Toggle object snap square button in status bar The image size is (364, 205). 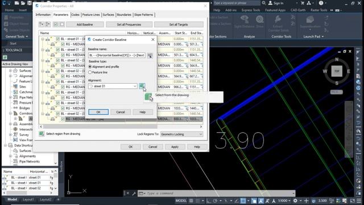pos(243,200)
